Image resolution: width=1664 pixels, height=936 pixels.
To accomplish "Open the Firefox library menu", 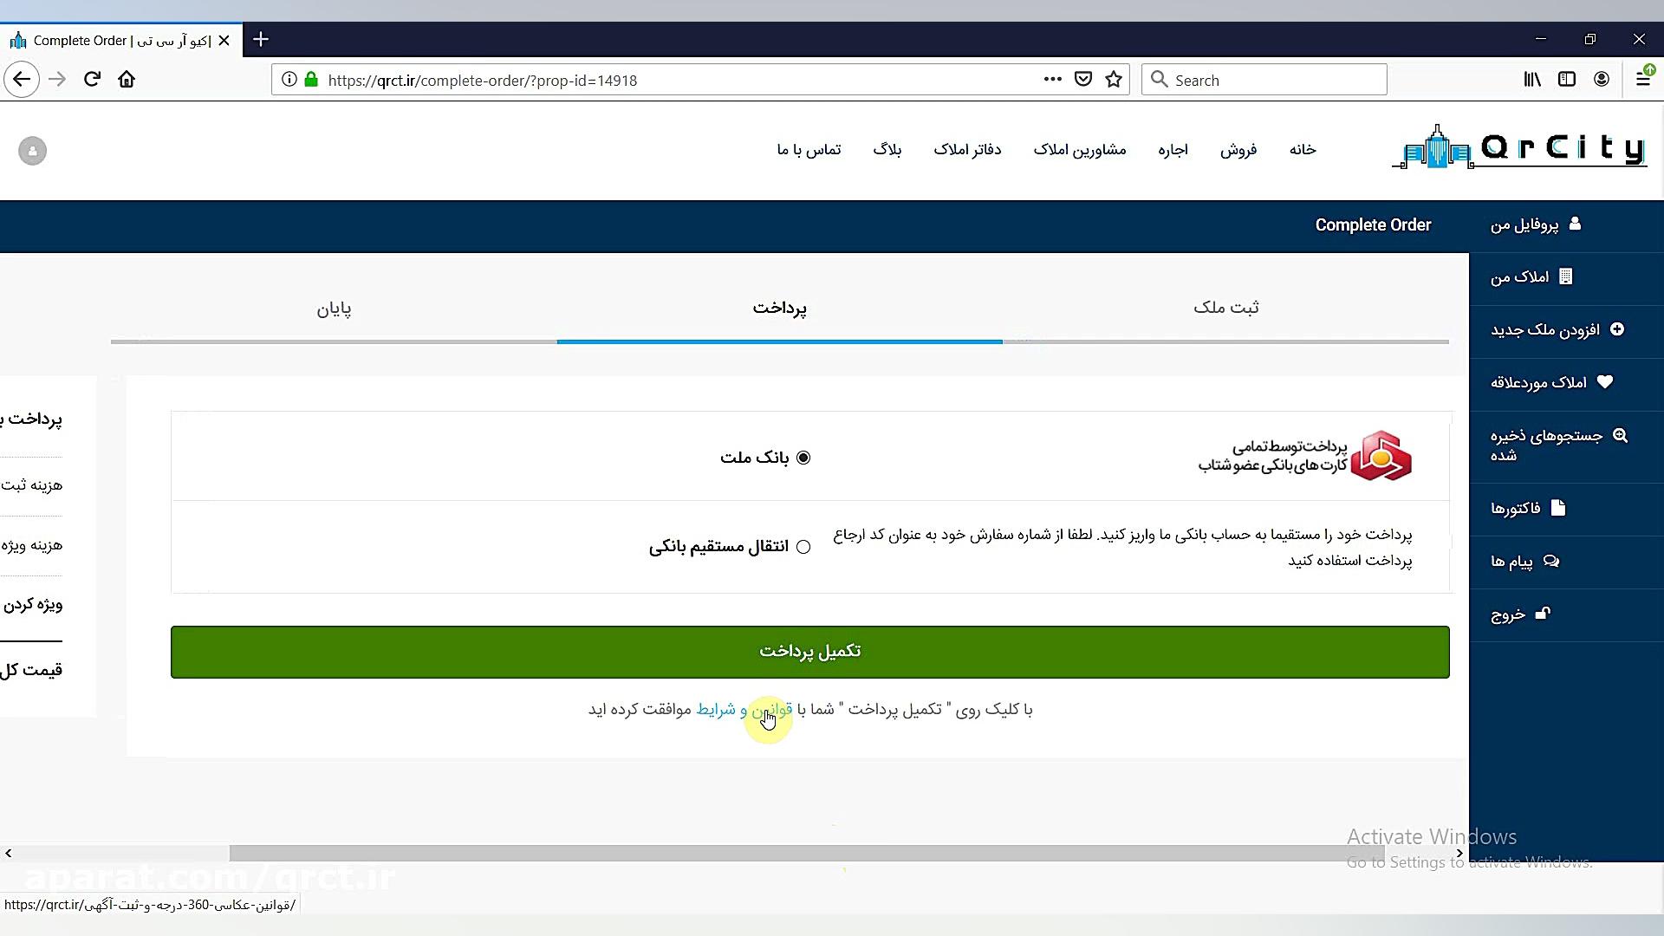I will (1531, 79).
